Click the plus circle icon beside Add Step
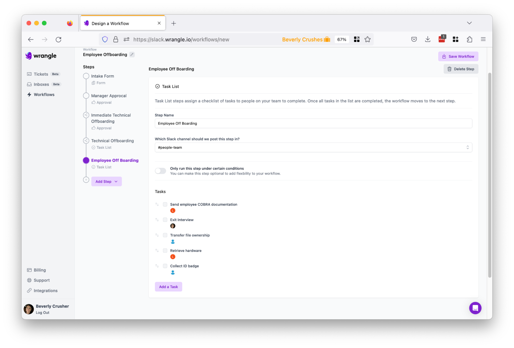The width and height of the screenshot is (514, 348). click(x=86, y=180)
